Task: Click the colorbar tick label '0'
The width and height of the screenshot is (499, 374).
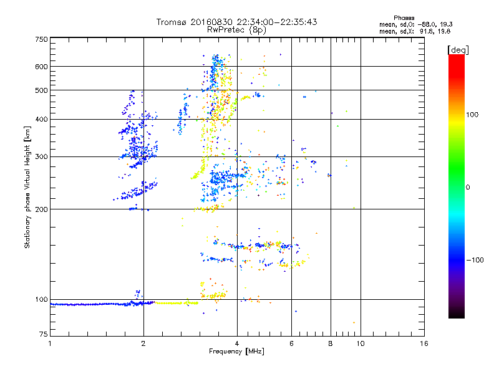Action: tap(468, 188)
